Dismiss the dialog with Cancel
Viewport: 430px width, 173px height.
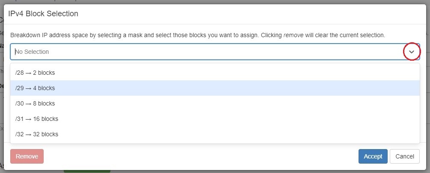tap(405, 156)
